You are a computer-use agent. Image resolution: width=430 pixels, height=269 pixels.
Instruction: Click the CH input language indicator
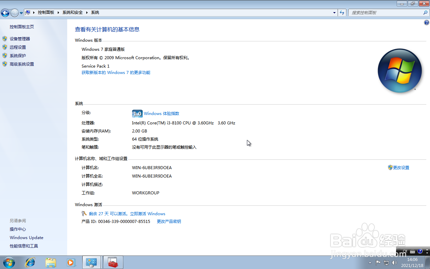coord(405,251)
